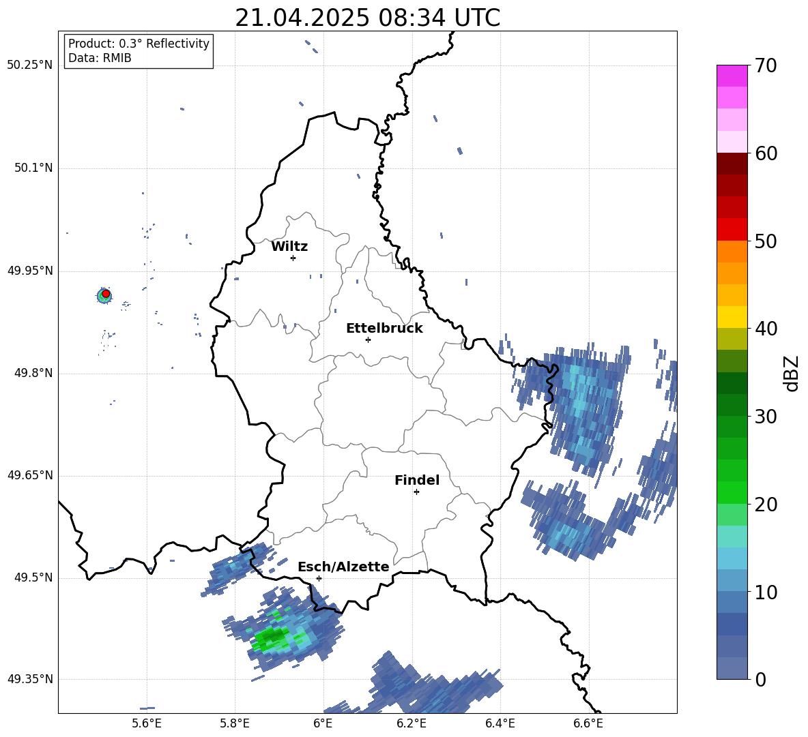Click the 50.25°N latitude label
This screenshot has width=808, height=737.
(x=30, y=65)
